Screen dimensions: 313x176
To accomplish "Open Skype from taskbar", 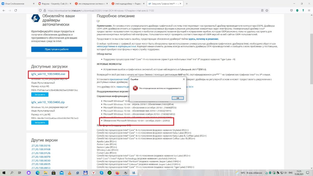I will point(101,172).
